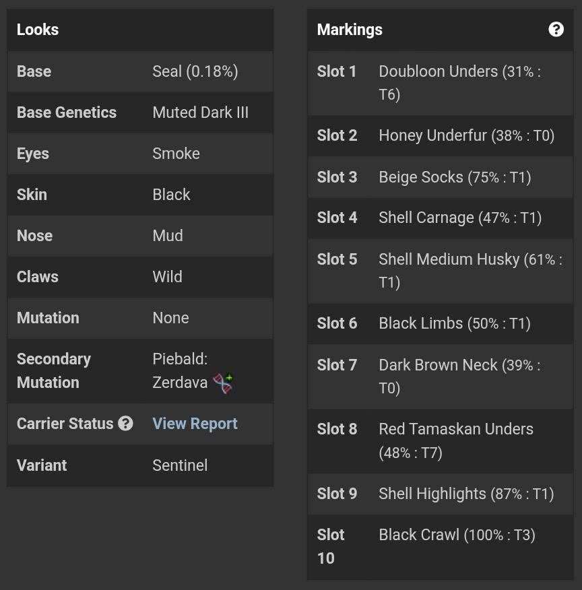The height and width of the screenshot is (590, 582).
Task: Click the Sentinel variant value
Action: click(x=180, y=465)
